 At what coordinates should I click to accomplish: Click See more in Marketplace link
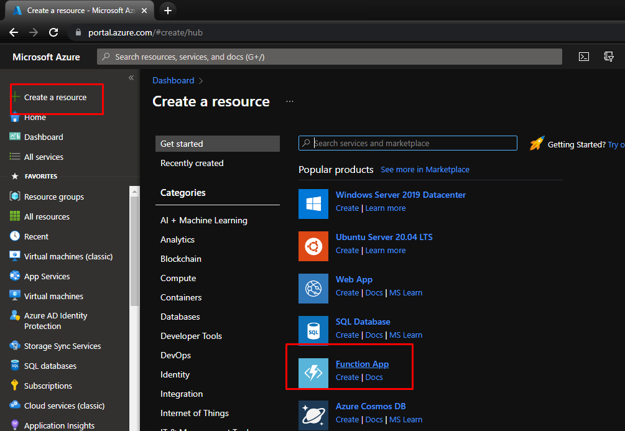pos(425,169)
